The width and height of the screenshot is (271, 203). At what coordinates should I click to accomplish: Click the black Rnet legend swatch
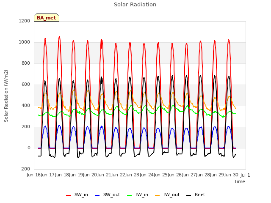pos(188,195)
